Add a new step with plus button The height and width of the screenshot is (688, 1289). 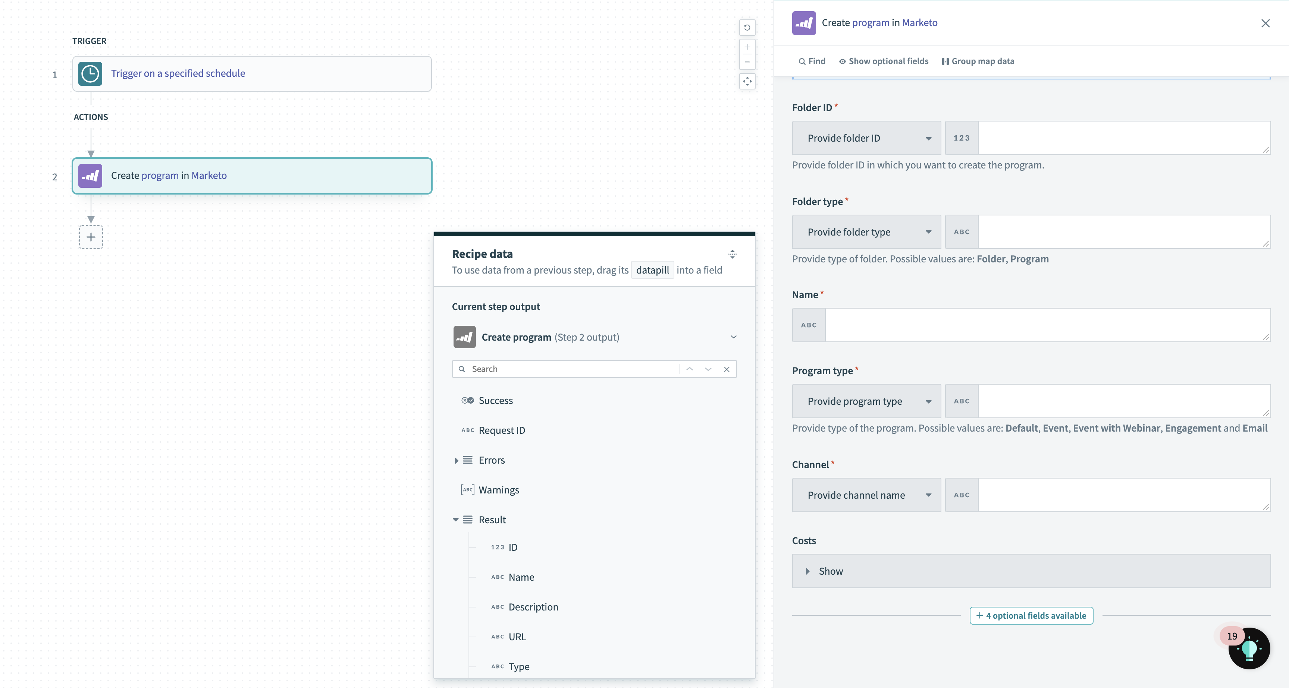click(91, 237)
